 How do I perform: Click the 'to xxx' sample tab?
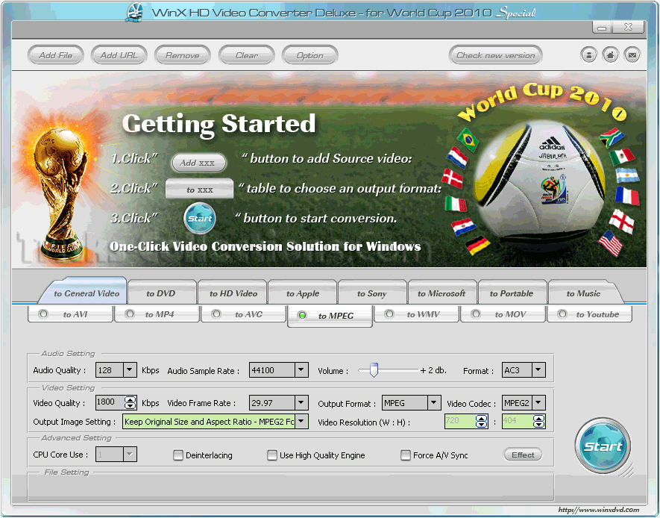pos(200,189)
